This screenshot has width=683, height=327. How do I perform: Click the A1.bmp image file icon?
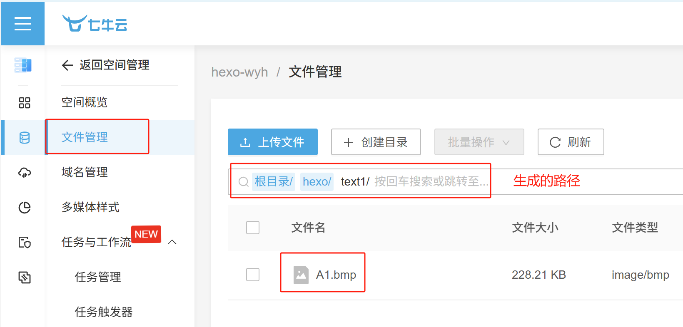301,275
